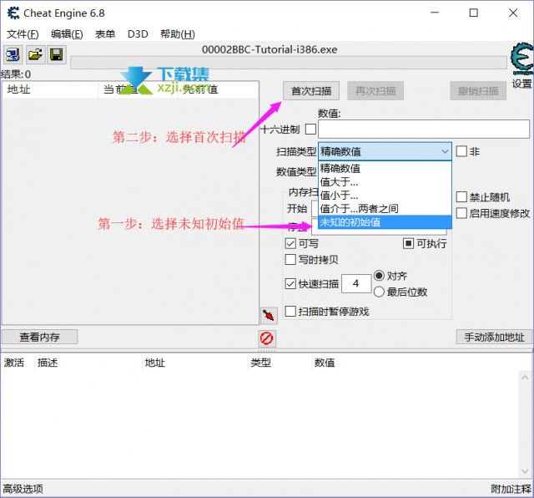The width and height of the screenshot is (534, 498).
Task: Open the process list icon
Action: coord(13,54)
